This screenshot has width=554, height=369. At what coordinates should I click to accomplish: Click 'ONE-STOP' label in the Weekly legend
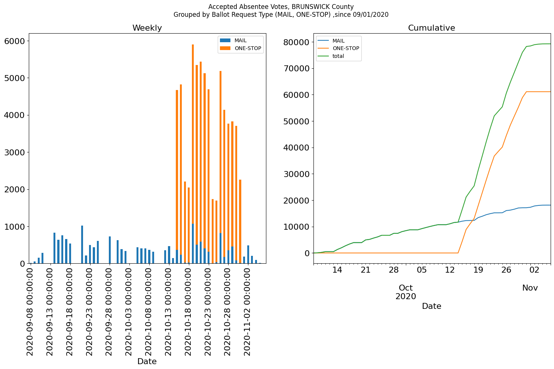[x=248, y=48]
